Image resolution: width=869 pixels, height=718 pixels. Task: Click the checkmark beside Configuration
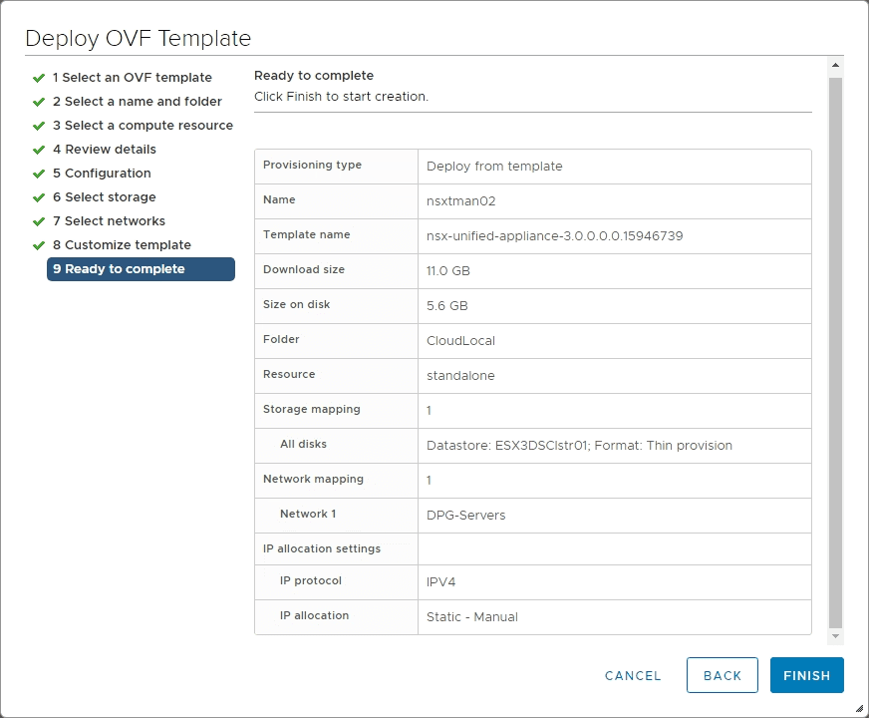(38, 173)
